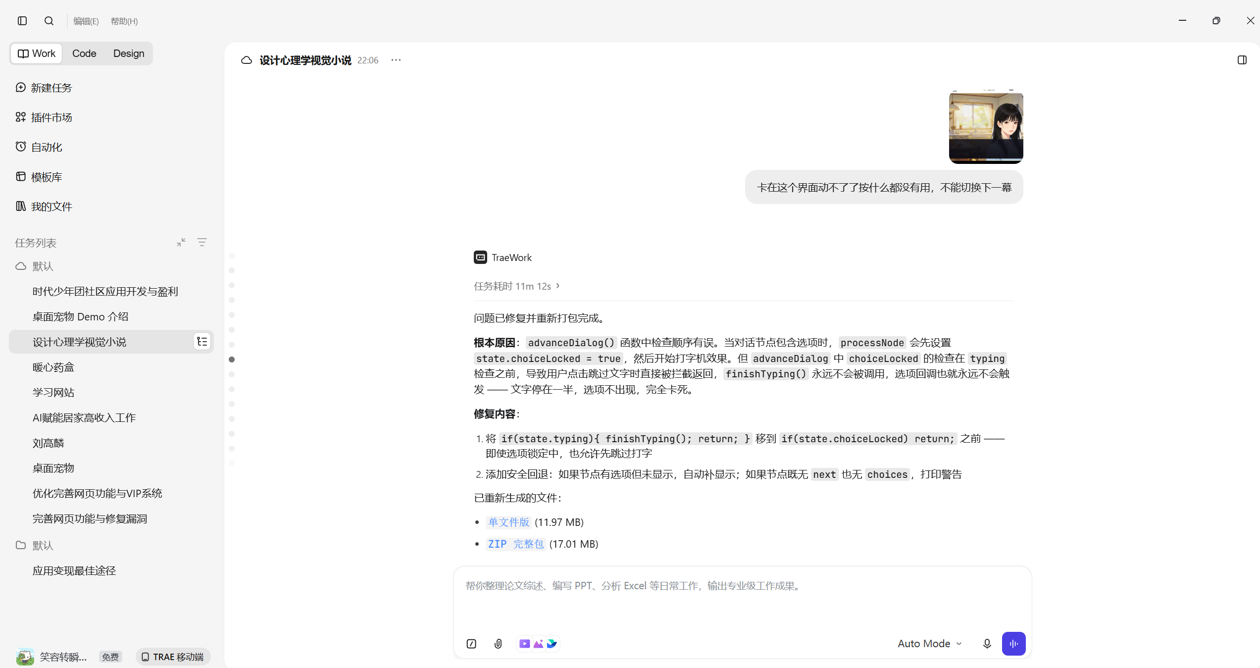Switch to the Design tab
The width and height of the screenshot is (1260, 668).
click(129, 53)
